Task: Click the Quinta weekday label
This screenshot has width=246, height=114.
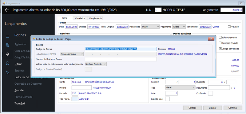Action: pos(216,27)
